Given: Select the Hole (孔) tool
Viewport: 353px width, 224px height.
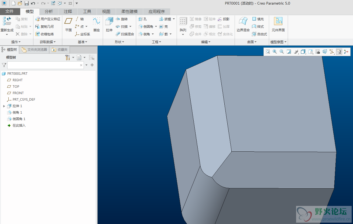Looking at the screenshot, I should [x=142, y=19].
